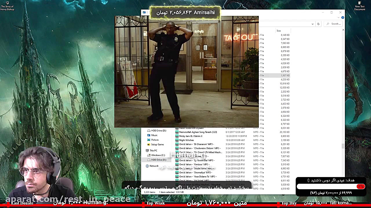Select This PC in the navigation pane
This screenshot has width=371, height=208.
tap(153, 151)
